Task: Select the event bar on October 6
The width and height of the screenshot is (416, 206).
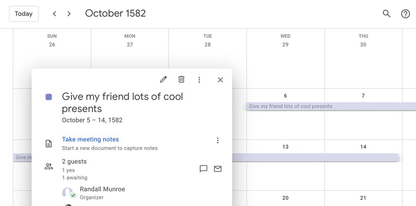Action: 291,106
